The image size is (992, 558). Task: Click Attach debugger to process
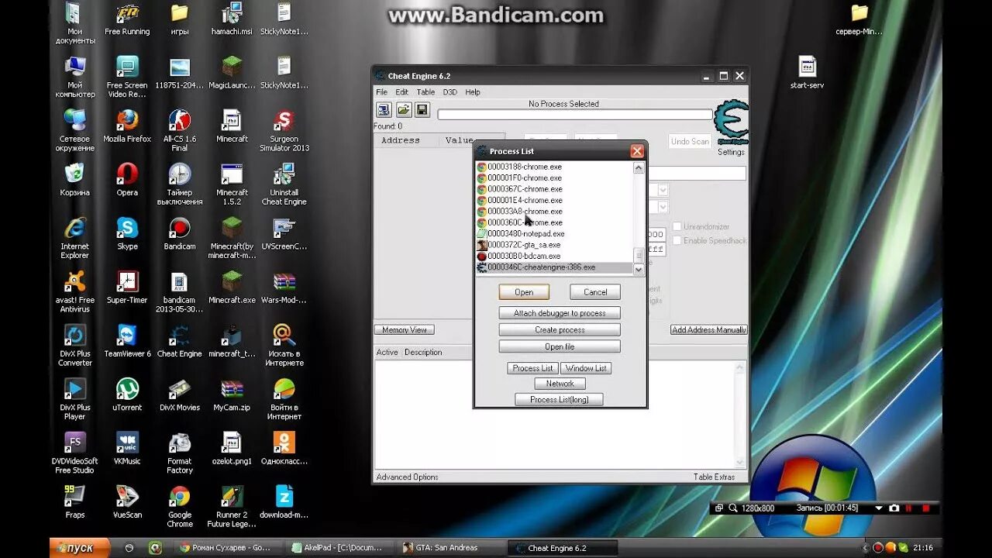(x=560, y=313)
